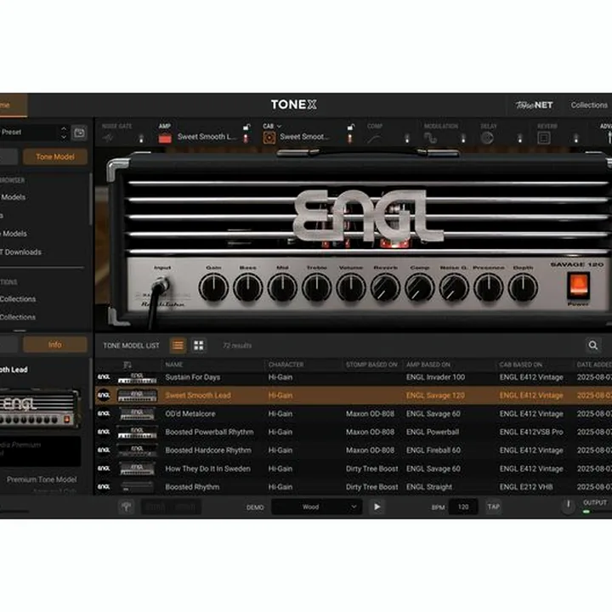The width and height of the screenshot is (612, 612).
Task: Click the Delay circular icon
Action: pos(487,139)
